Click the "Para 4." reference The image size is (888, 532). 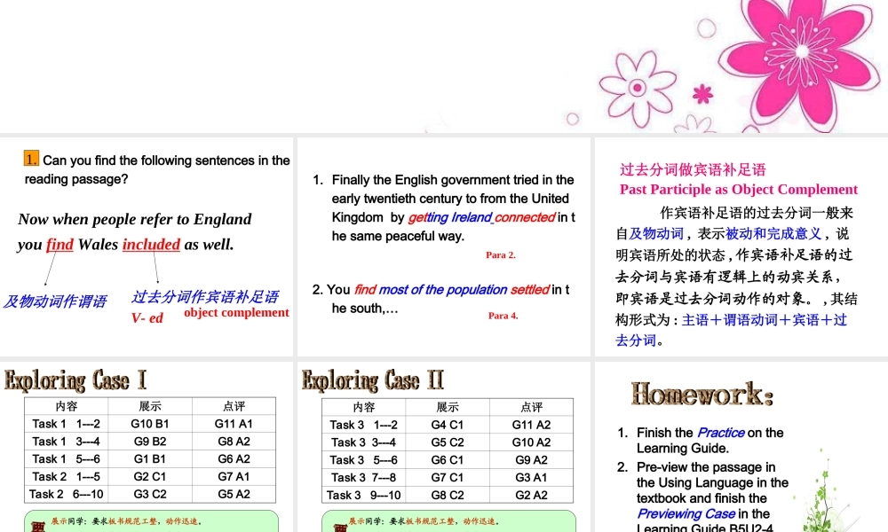503,316
